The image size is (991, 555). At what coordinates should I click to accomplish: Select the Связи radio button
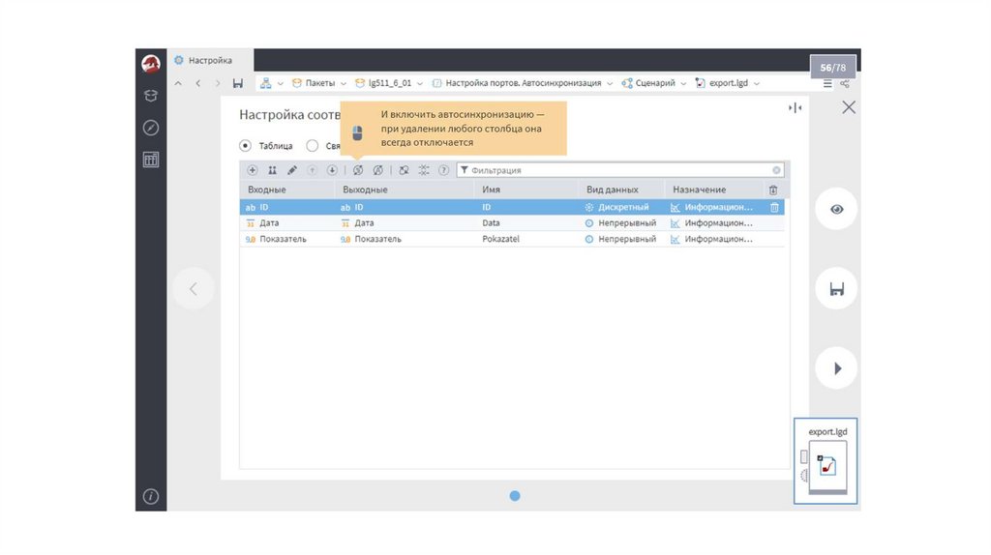(x=312, y=146)
